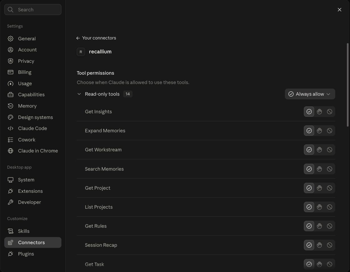Open Privacy settings
The width and height of the screenshot is (350, 272).
(33, 61)
